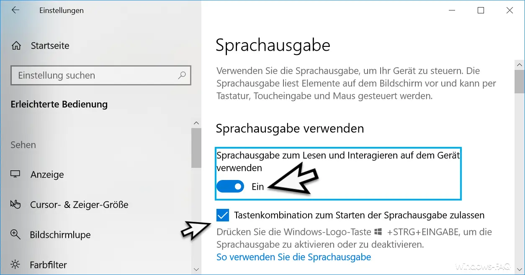
Task: Select the Farbfilter sun icon
Action: click(15, 265)
